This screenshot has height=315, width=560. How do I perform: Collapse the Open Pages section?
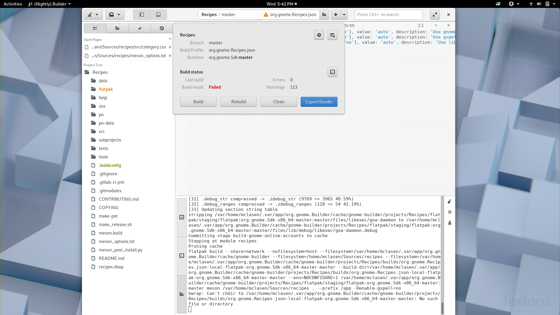[170, 39]
